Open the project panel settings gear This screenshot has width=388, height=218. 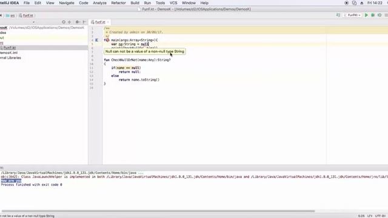(77, 22)
